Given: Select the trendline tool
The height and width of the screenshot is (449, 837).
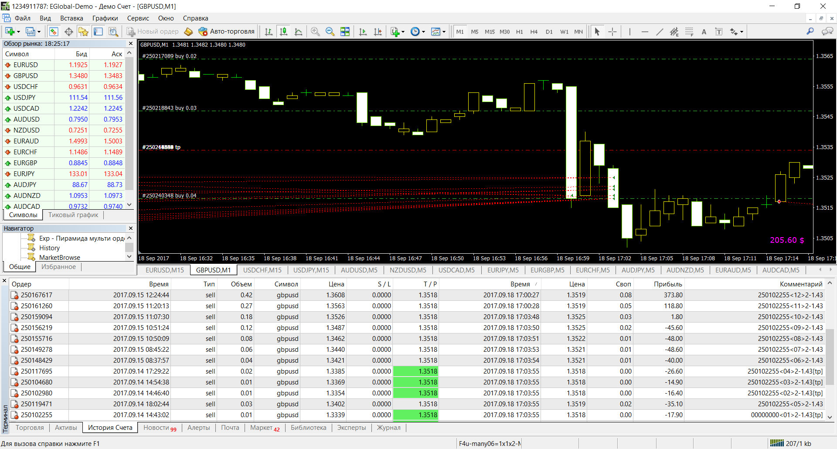Looking at the screenshot, I should (x=660, y=31).
